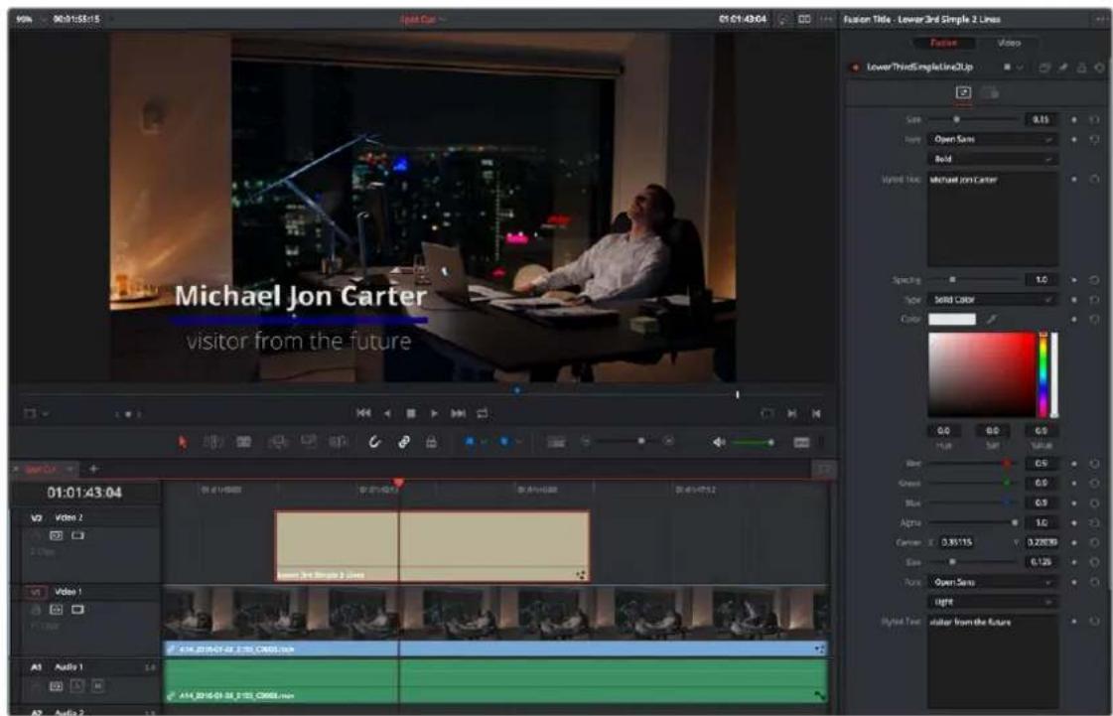This screenshot has height=716, width=1113.
Task: Click the match frame icon below the viewer
Action: point(766,413)
